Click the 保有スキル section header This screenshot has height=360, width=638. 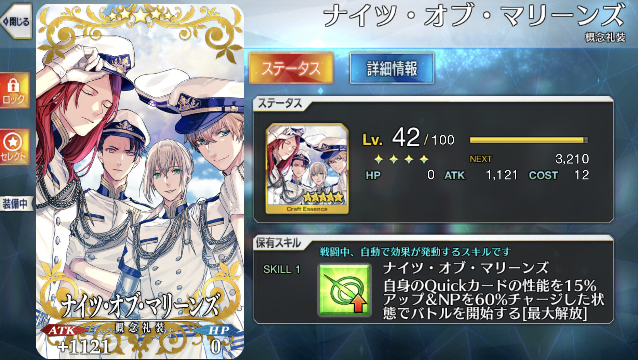278,243
